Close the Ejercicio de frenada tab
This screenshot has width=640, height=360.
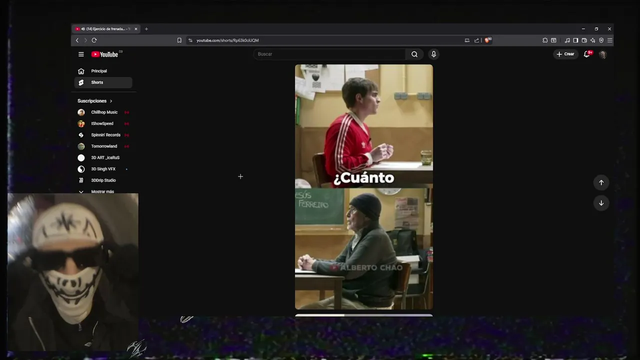[x=135, y=29]
